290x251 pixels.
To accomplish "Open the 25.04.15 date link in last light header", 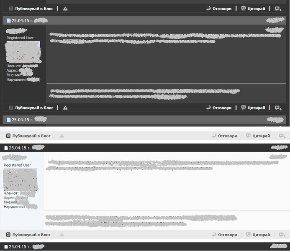I will click(20, 246).
